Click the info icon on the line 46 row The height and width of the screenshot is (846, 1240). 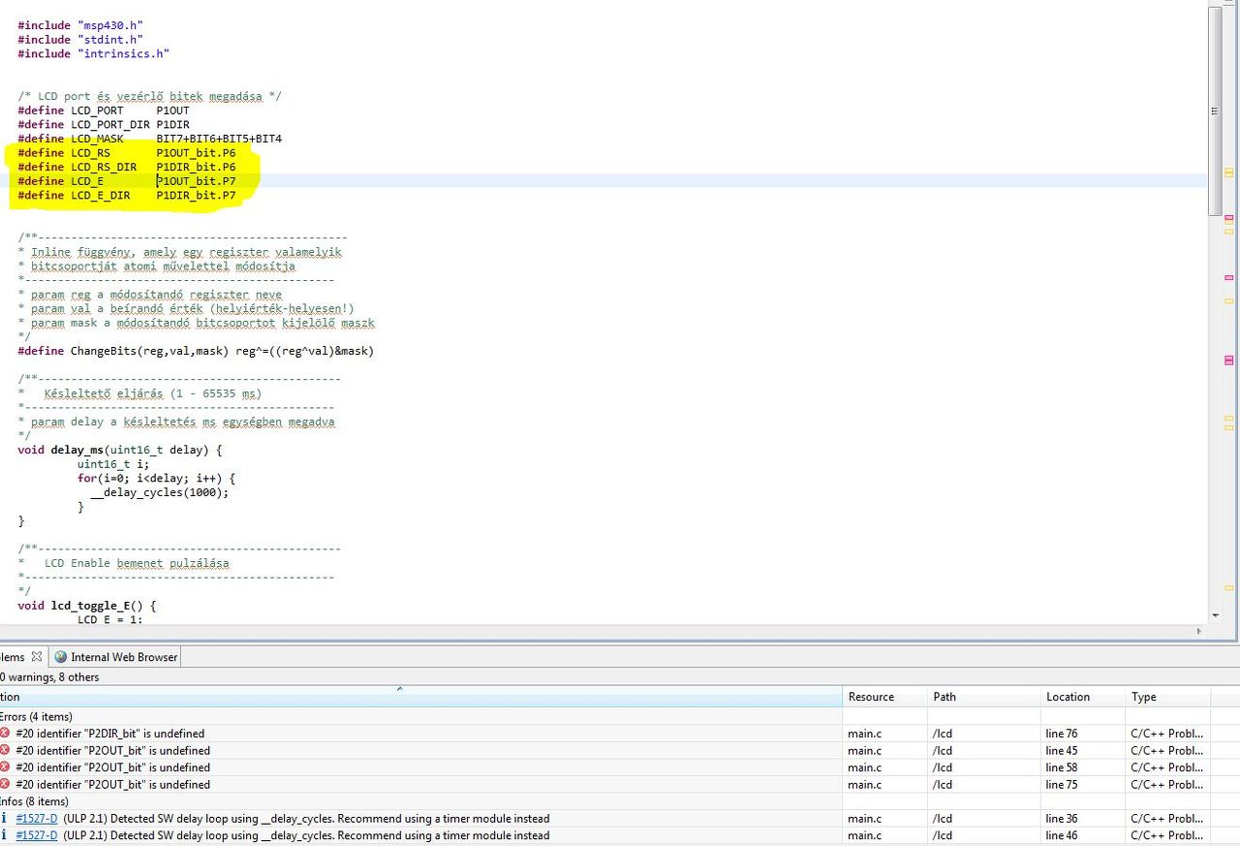5,835
